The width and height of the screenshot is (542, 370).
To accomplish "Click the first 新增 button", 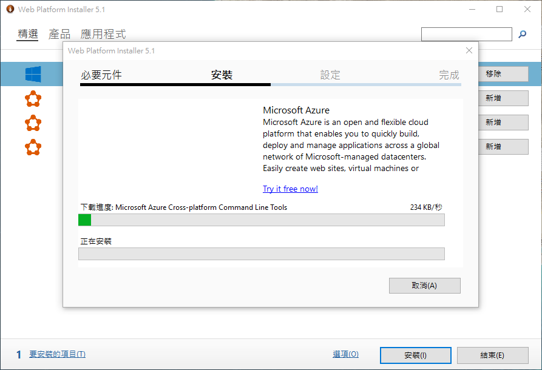I will point(503,98).
